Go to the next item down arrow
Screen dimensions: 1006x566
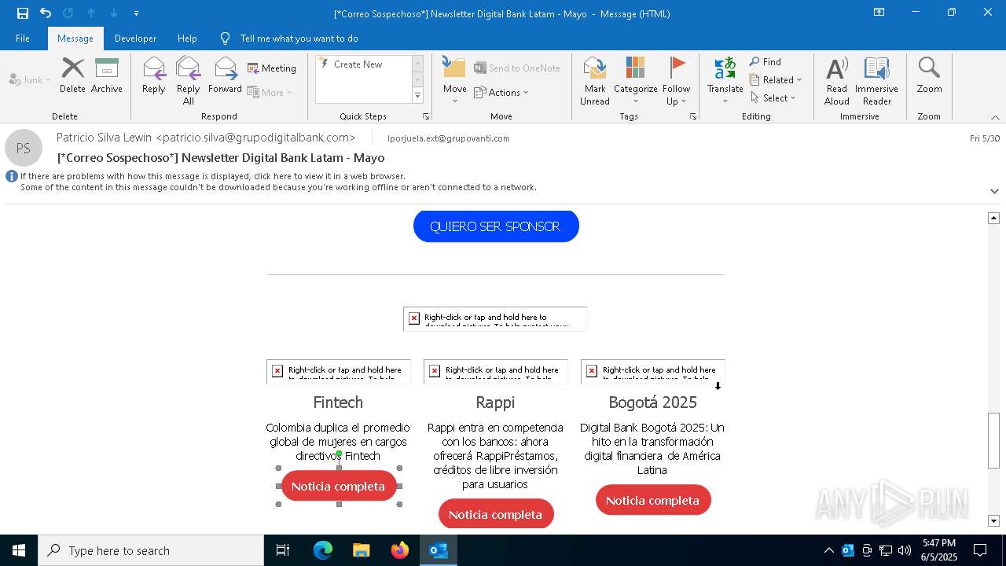click(114, 13)
